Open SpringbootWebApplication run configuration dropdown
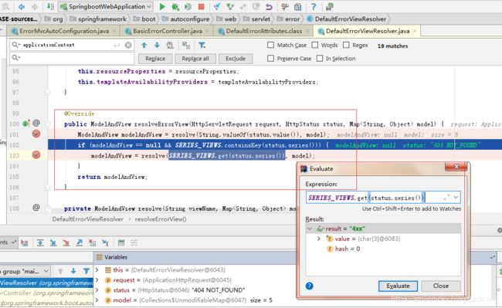Image resolution: width=502 pixels, height=308 pixels. 107,6
